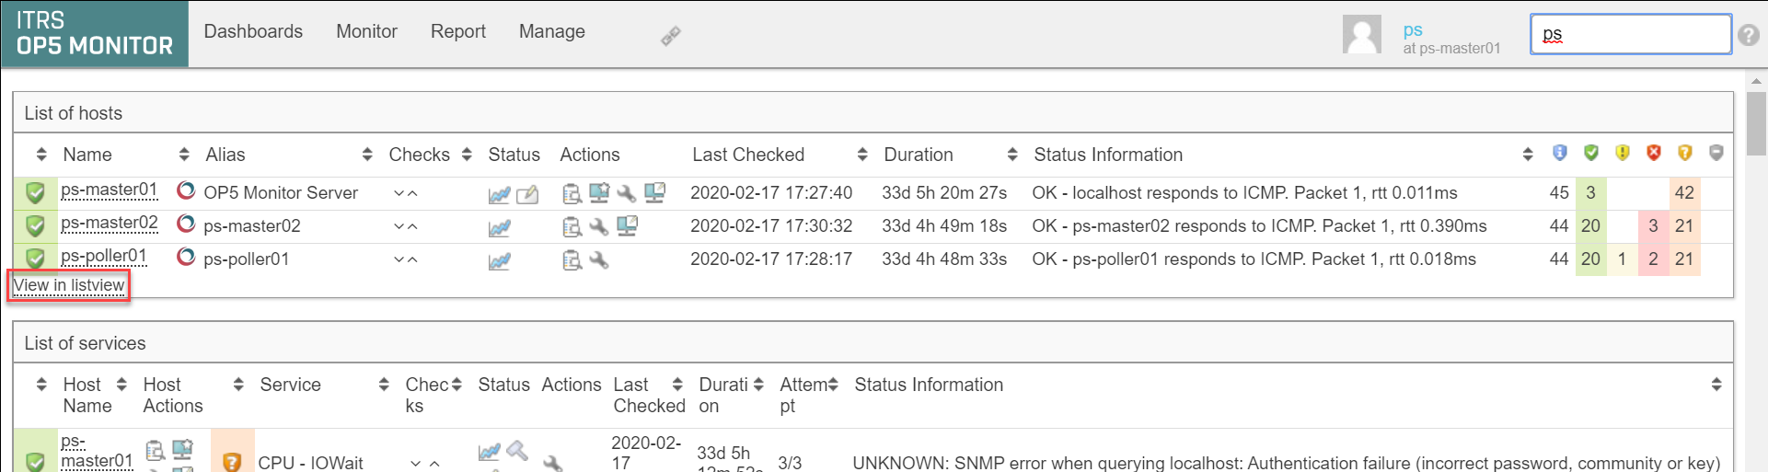Click the help question mark icon
This screenshot has width=1768, height=472.
click(x=1749, y=35)
